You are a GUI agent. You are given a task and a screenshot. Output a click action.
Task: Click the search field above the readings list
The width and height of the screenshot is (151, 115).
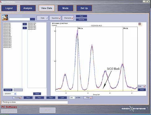(19, 19)
